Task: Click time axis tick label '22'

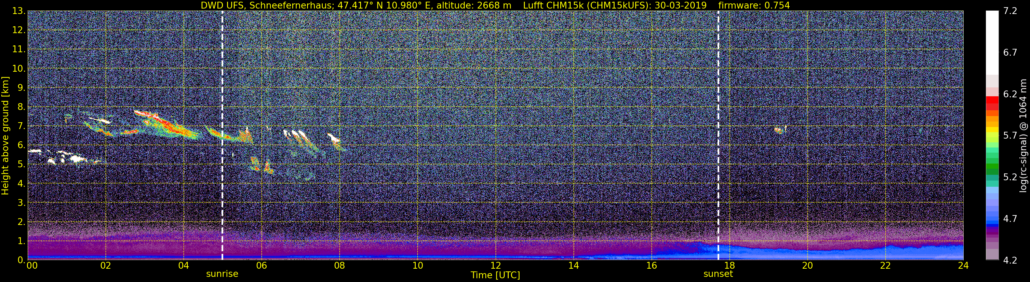Action: tap(885, 266)
